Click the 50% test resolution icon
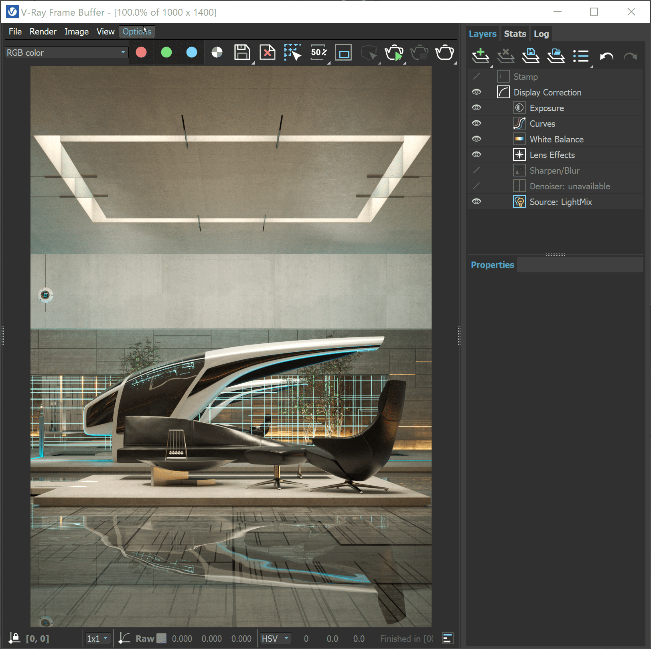 pyautogui.click(x=318, y=52)
